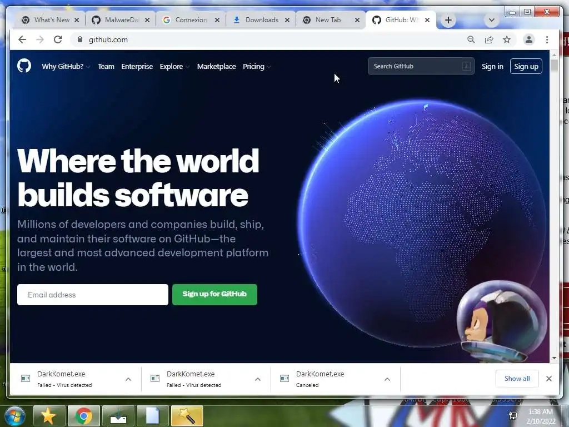Screen dimensions: 569x427
Task: Close the MalwareDa tab
Action: point(147,21)
